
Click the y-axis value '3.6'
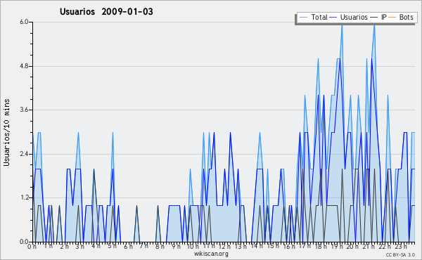[24, 110]
